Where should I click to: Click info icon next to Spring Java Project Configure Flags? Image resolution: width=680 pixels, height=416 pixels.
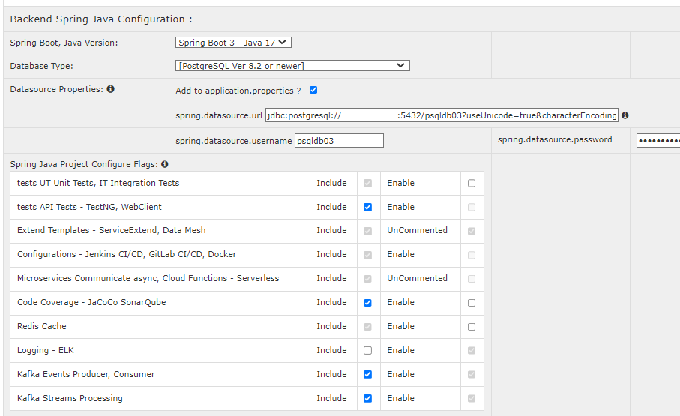(165, 164)
